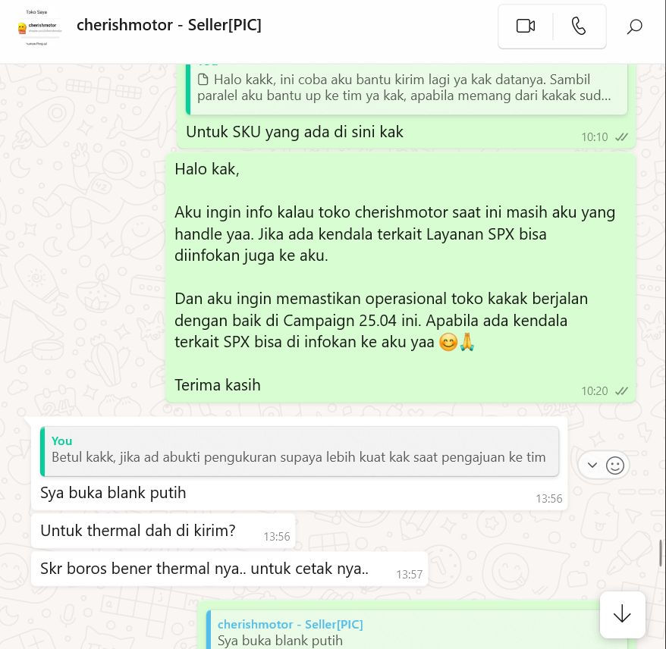Open message options chevron on quoted reply
Viewport: 666px width, 649px height.
(592, 466)
